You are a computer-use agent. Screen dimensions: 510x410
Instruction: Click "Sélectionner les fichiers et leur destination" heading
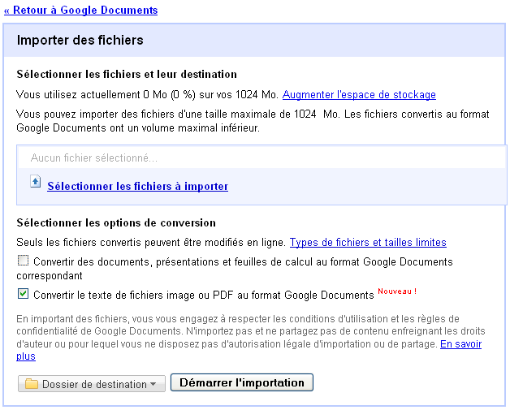click(127, 75)
